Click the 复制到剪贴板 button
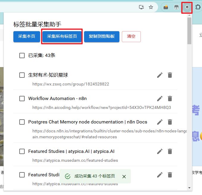The image size is (202, 195). [102, 37]
